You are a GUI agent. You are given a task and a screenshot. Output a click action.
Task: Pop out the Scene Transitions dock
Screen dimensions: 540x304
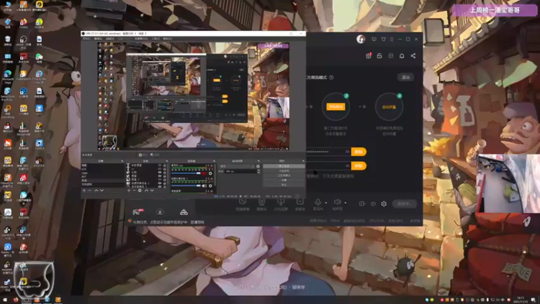[259, 161]
